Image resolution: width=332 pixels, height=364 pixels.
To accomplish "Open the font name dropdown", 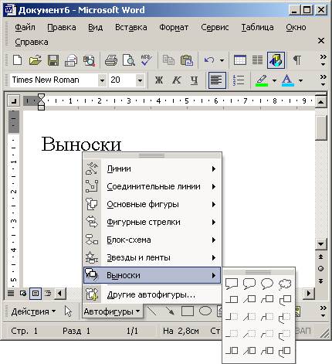I will click(x=102, y=80).
